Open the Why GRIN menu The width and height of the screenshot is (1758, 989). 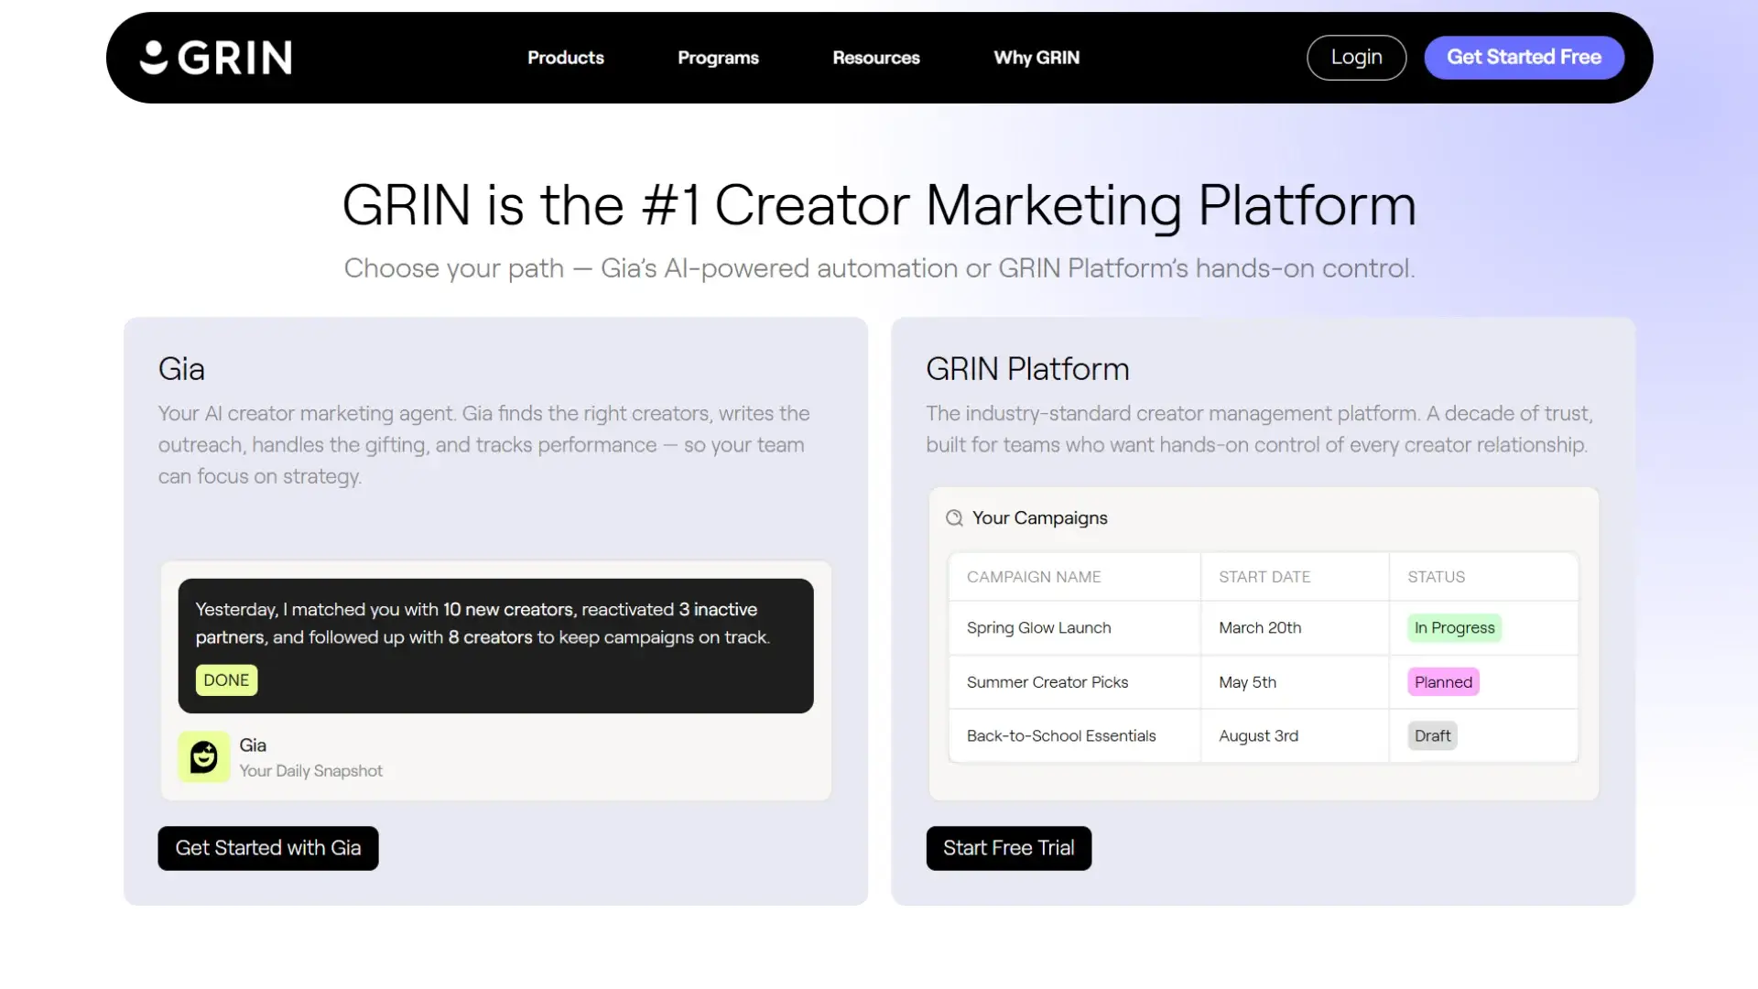click(x=1036, y=57)
